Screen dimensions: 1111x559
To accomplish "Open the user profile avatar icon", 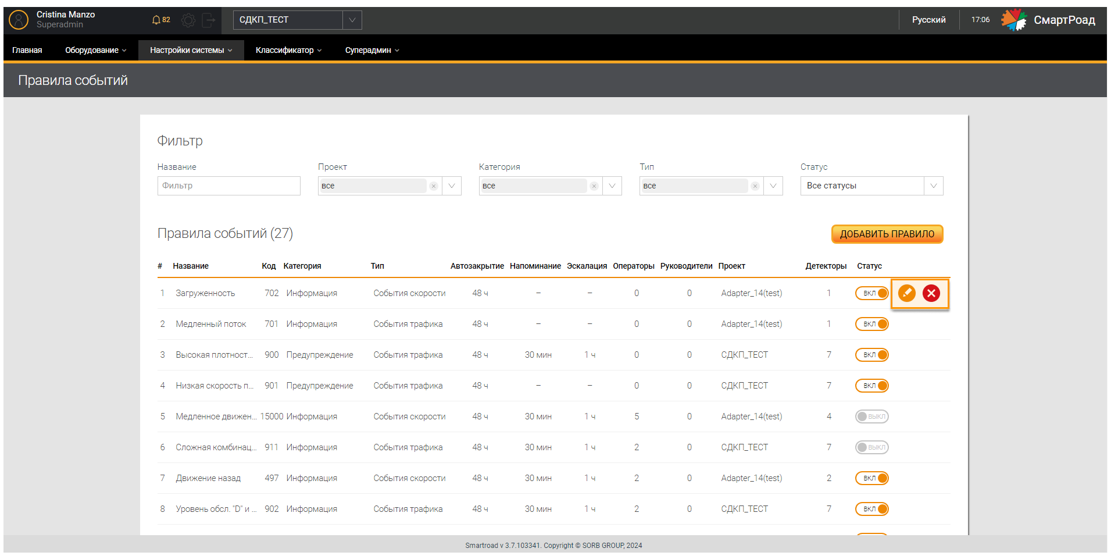I will (x=19, y=20).
